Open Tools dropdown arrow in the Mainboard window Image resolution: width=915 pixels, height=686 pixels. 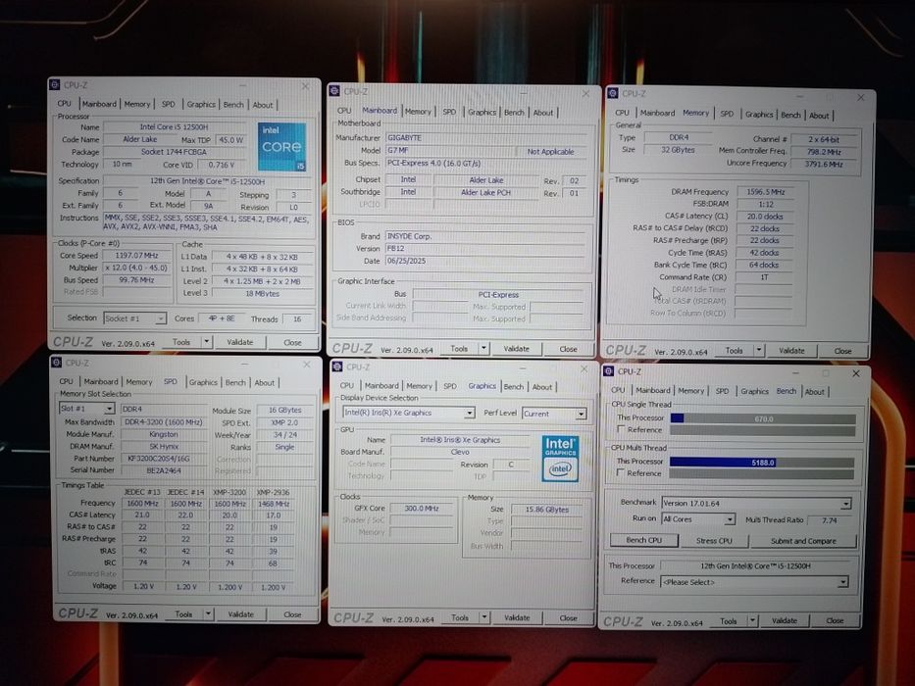click(483, 349)
